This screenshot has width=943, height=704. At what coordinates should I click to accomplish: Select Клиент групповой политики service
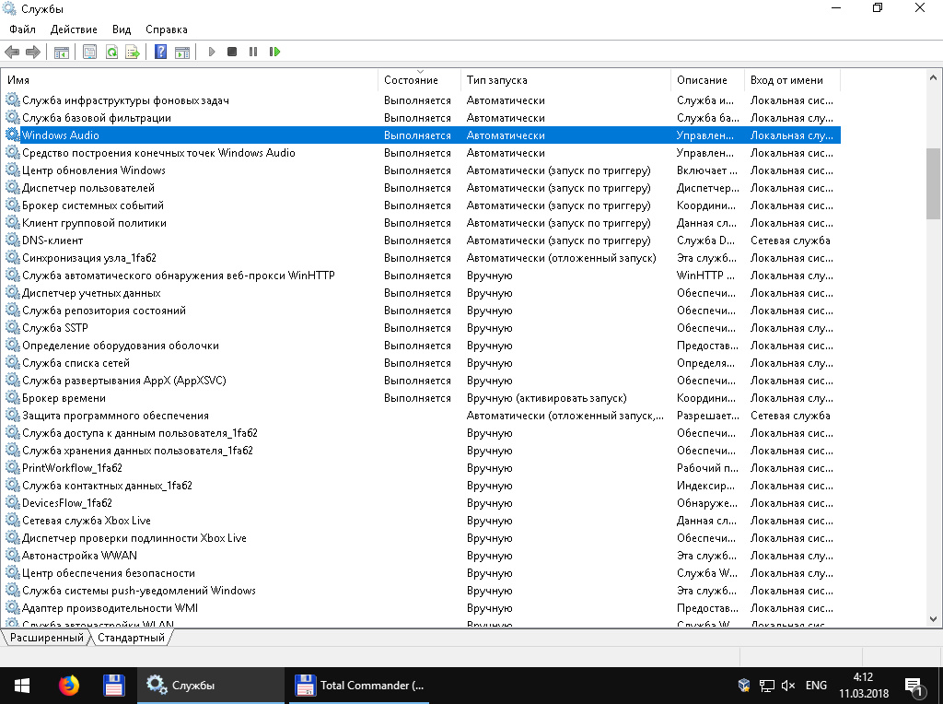click(95, 223)
